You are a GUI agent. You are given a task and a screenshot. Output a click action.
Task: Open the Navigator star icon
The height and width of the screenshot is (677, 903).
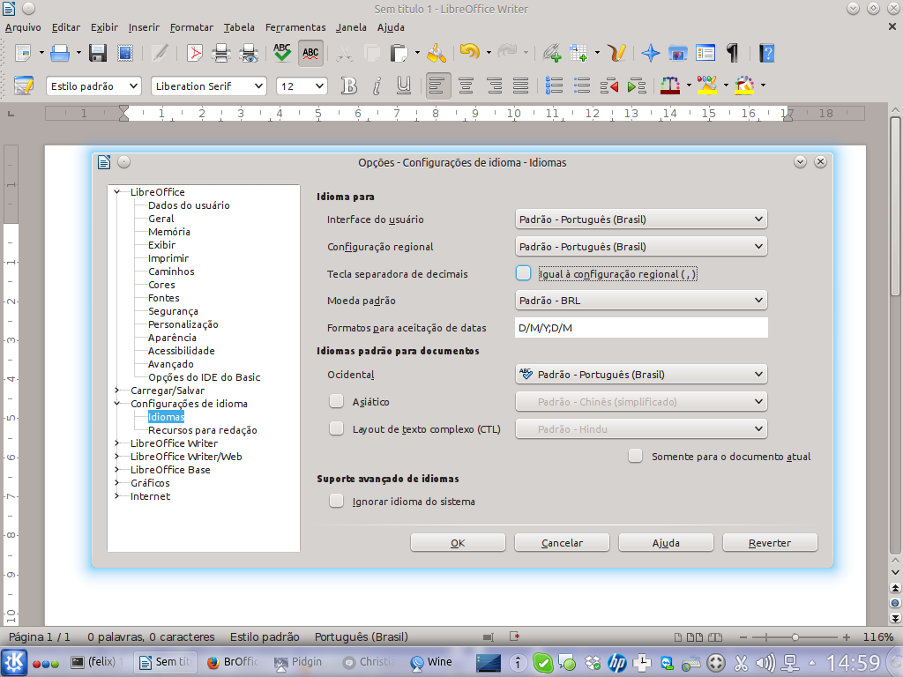click(x=651, y=53)
